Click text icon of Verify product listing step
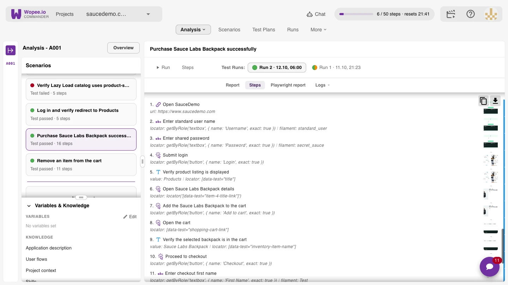The width and height of the screenshot is (508, 285). (x=158, y=172)
